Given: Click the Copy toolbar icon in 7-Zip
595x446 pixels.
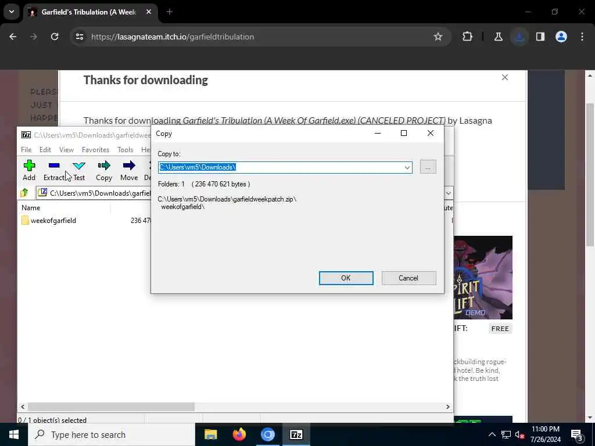Looking at the screenshot, I should [103, 166].
